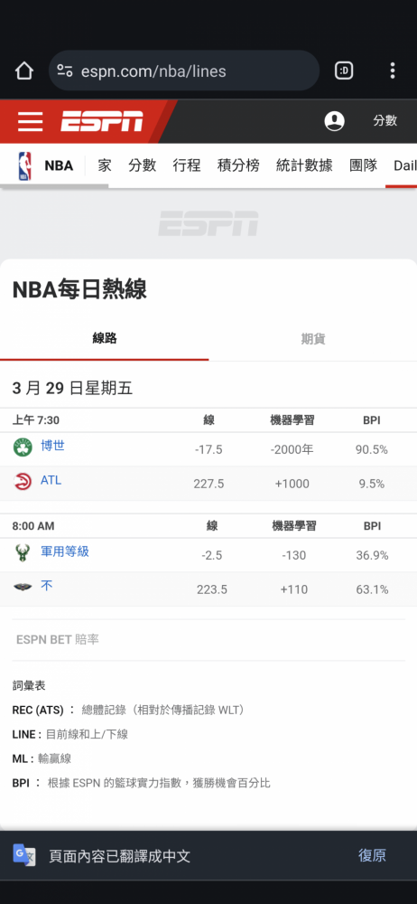Switch to the 期貨 tab

click(312, 339)
